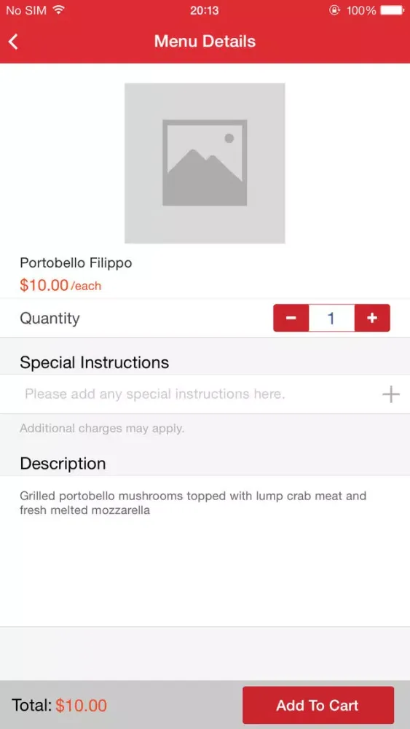Screen dimensions: 410x729
Task: Tap the battery icon in status bar
Action: [393, 9]
